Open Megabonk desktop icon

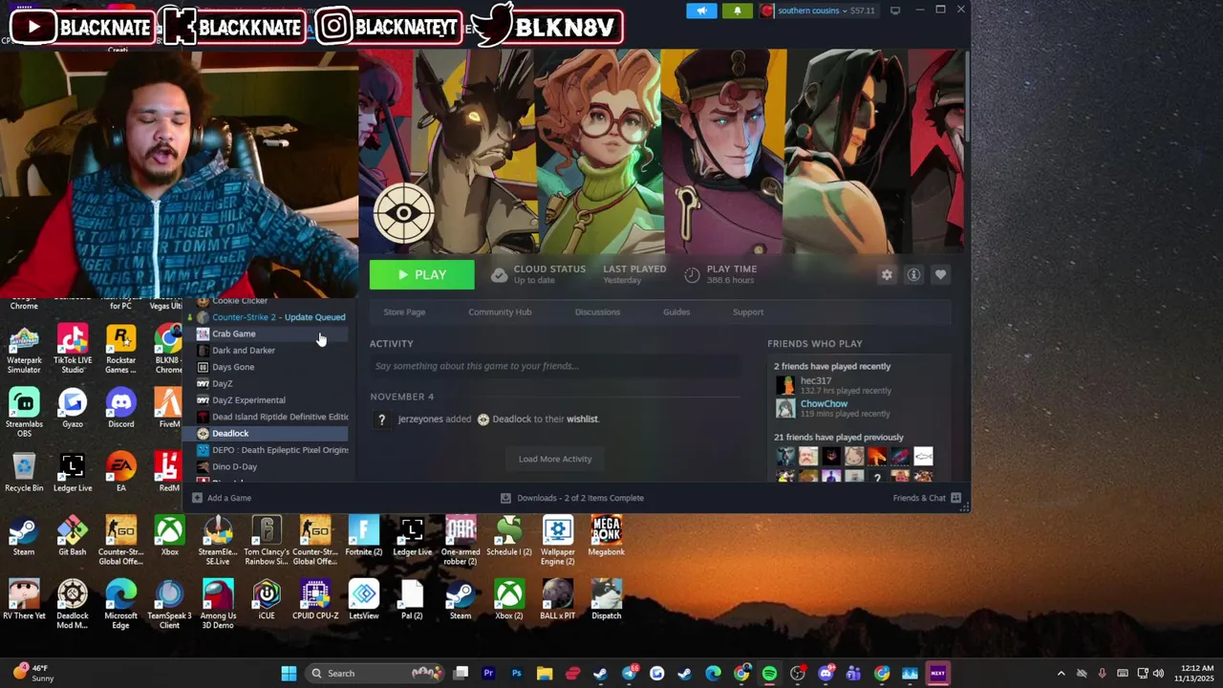point(607,536)
